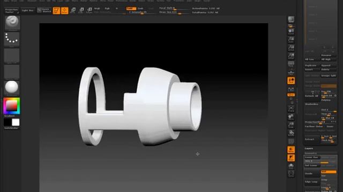Toggle the orange Draw mode button
This screenshot has width=343, height=192.
point(65,11)
